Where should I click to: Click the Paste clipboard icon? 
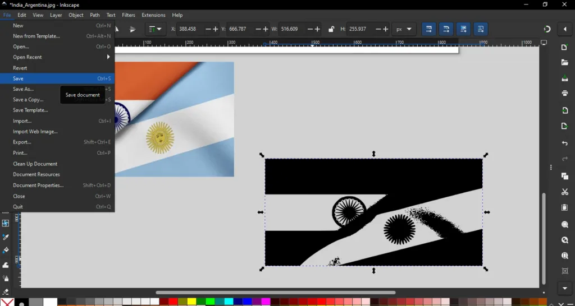click(x=565, y=207)
